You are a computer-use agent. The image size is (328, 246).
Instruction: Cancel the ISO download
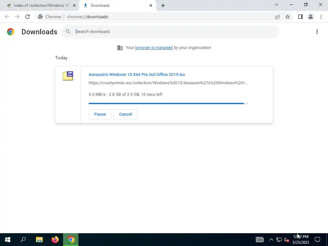point(126,114)
